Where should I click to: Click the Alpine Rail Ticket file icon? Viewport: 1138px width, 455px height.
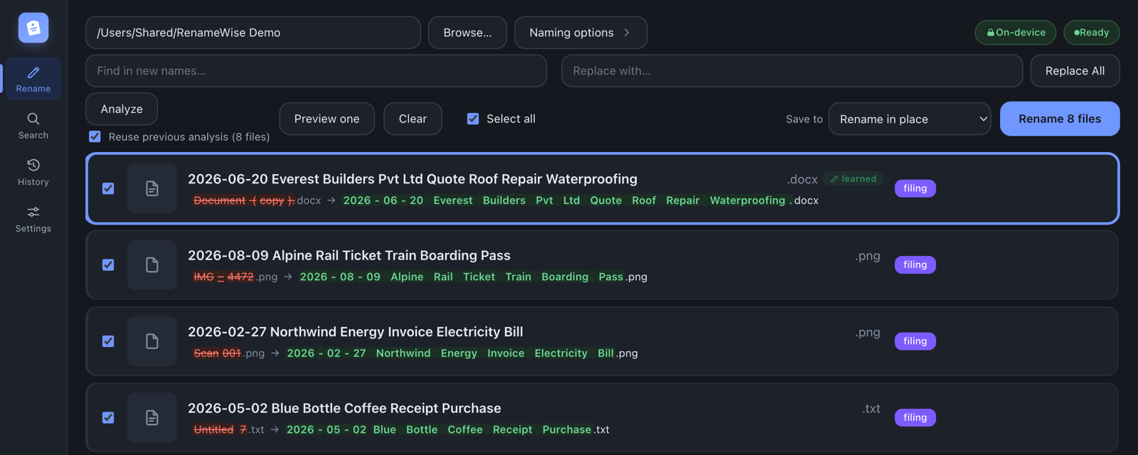click(x=152, y=264)
